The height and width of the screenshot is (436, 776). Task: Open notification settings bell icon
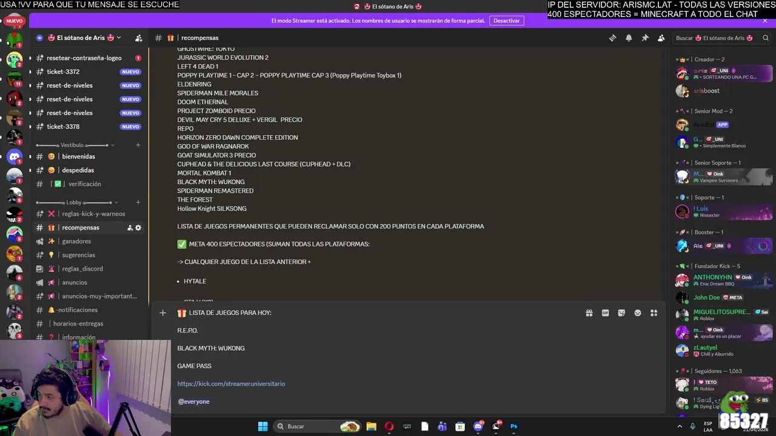[x=629, y=38]
